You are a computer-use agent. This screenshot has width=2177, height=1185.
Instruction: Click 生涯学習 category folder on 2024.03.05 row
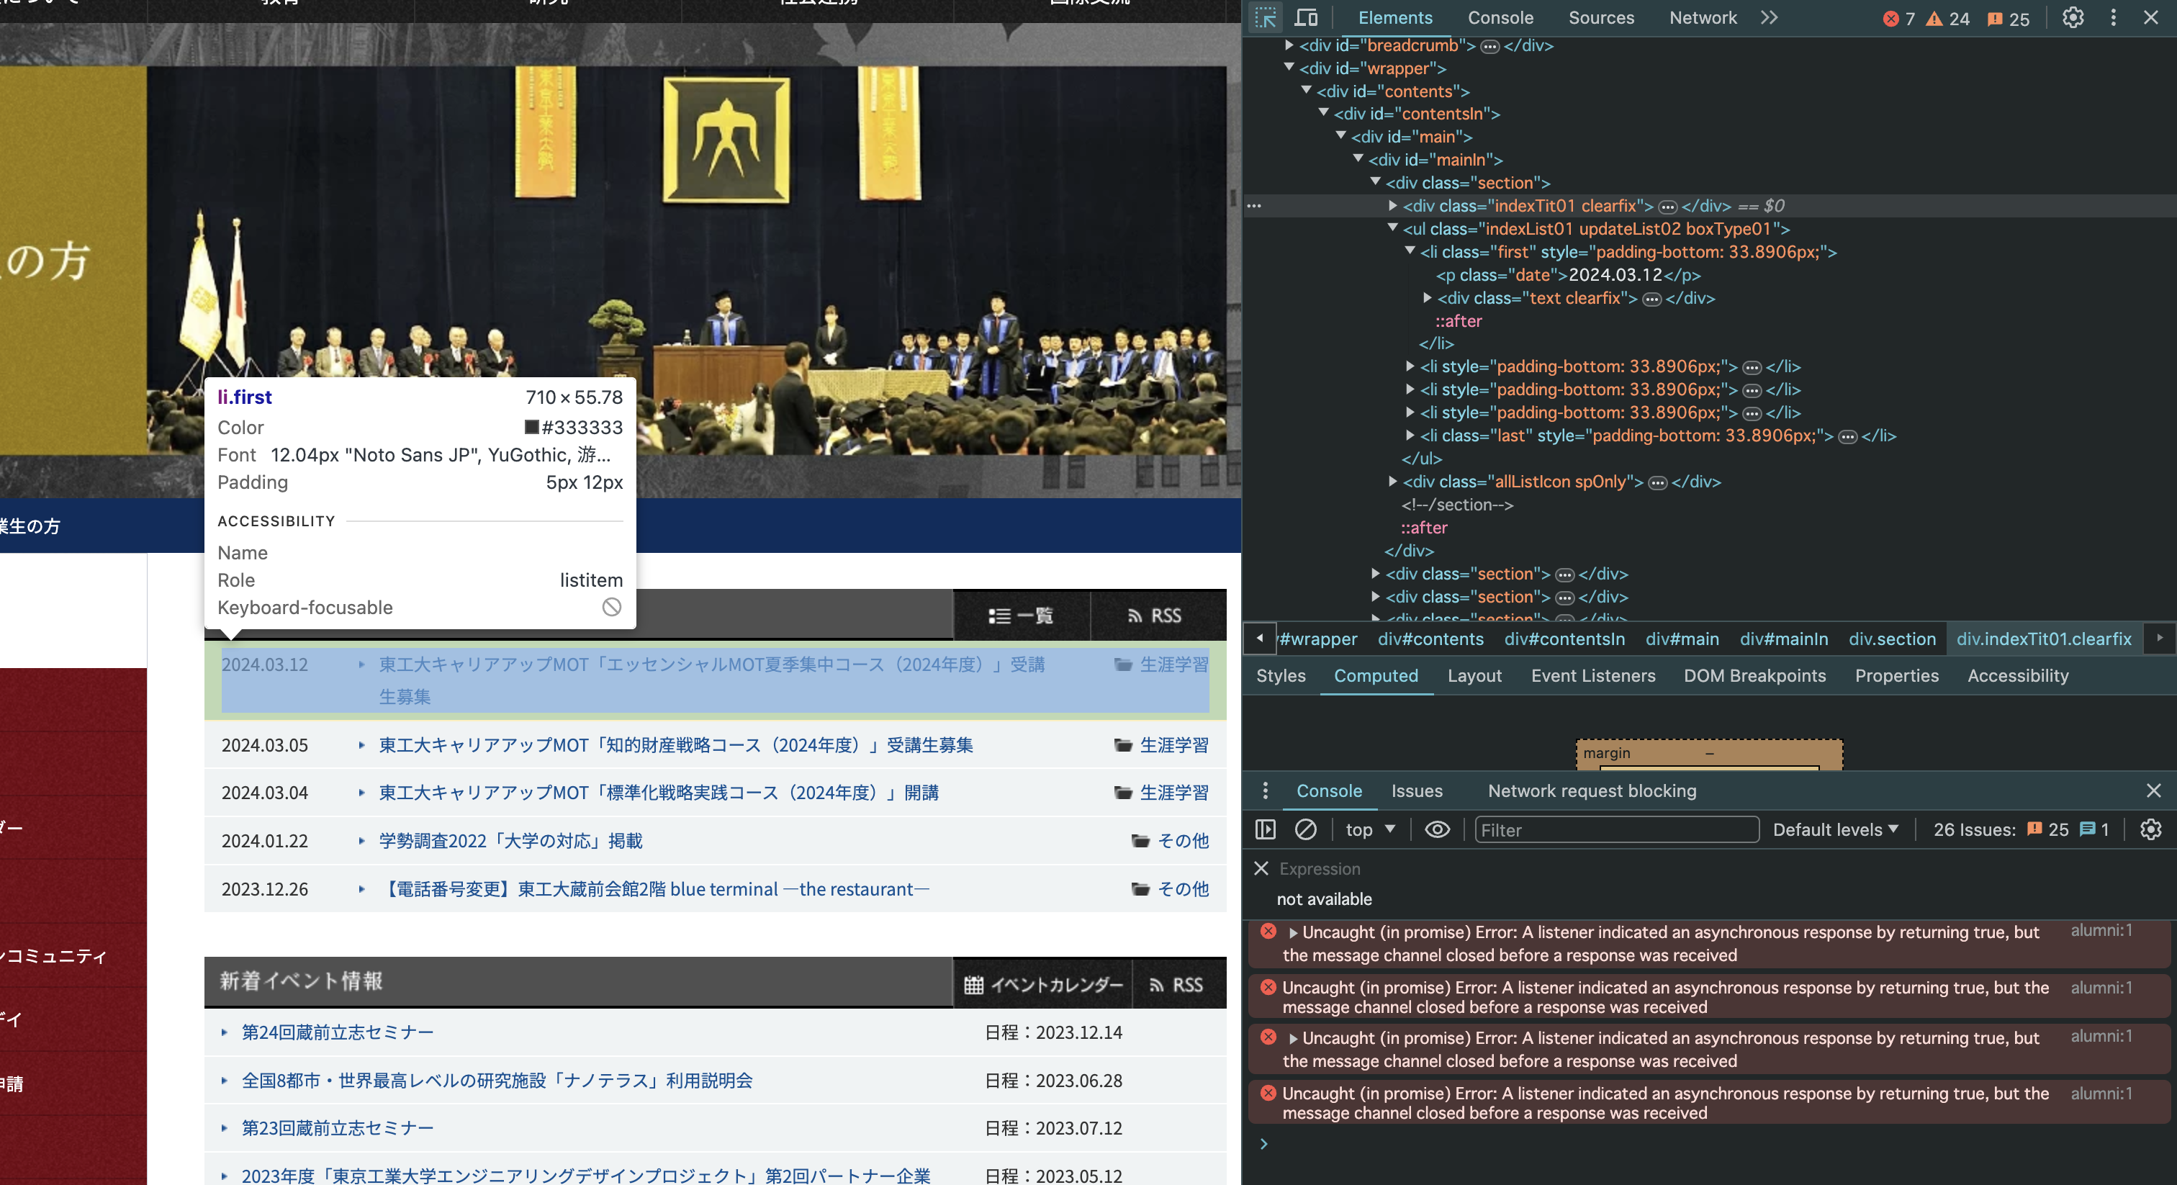[x=1161, y=744]
